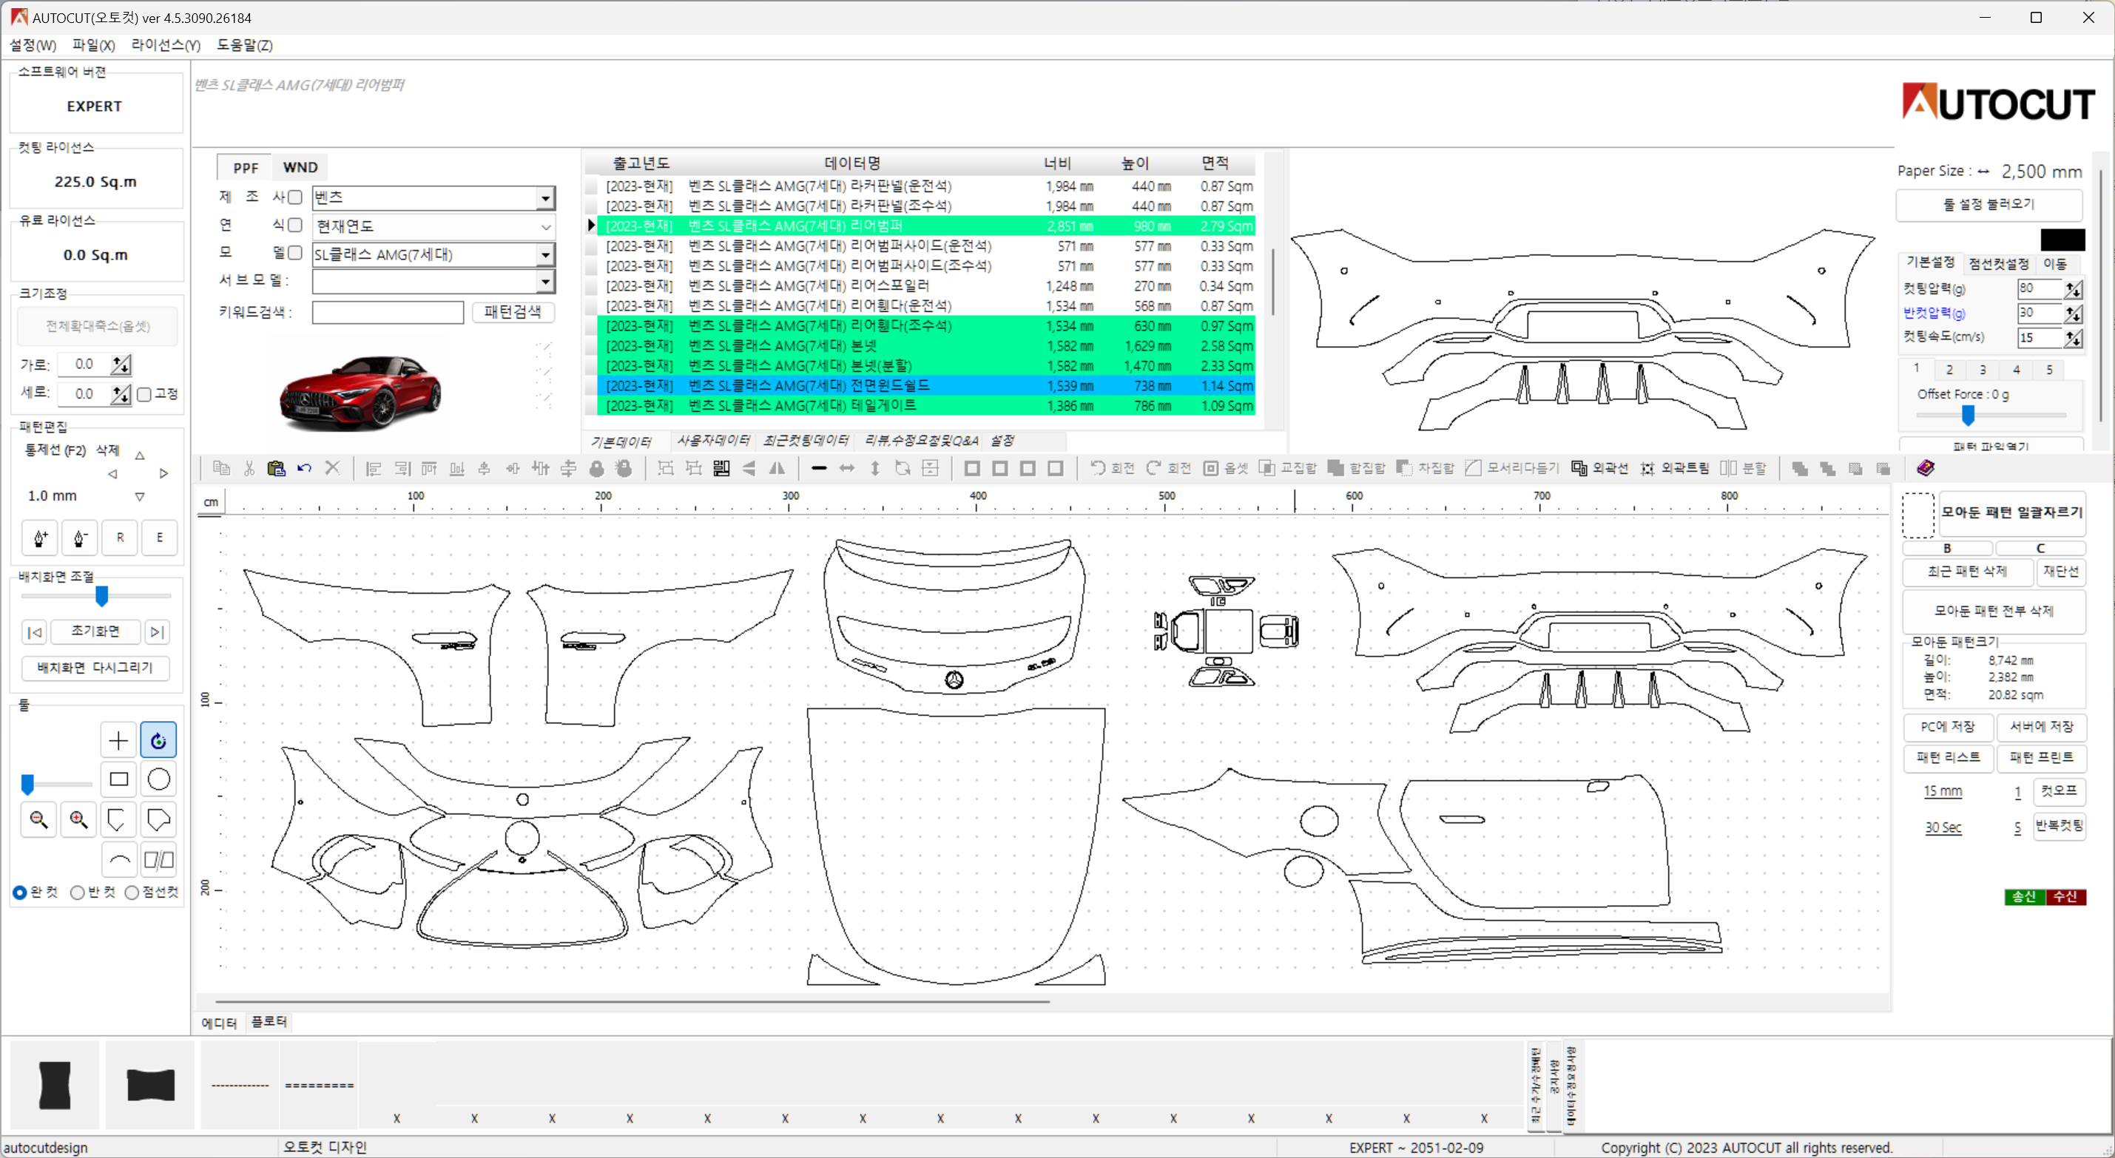This screenshot has width=2115, height=1158.
Task: Toggle checkbox of 라커판넬(운전석) row
Action: (591, 186)
